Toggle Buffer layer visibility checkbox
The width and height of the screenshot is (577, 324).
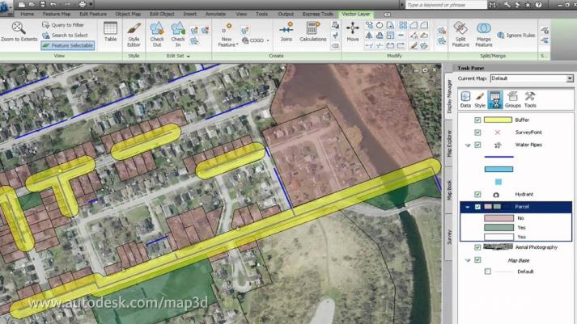coord(477,120)
